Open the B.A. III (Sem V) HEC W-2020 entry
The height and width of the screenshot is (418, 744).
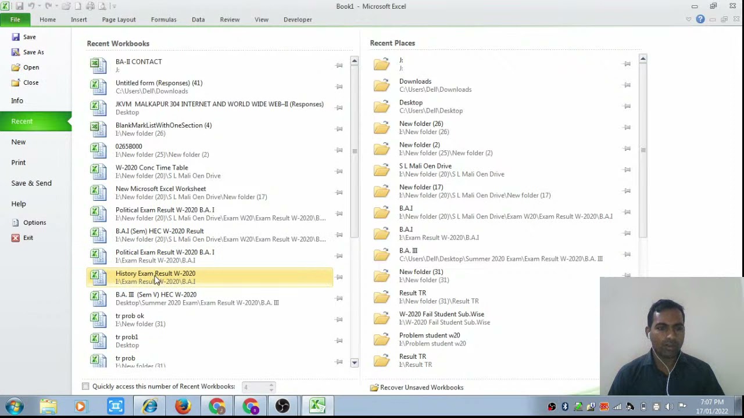(x=210, y=298)
